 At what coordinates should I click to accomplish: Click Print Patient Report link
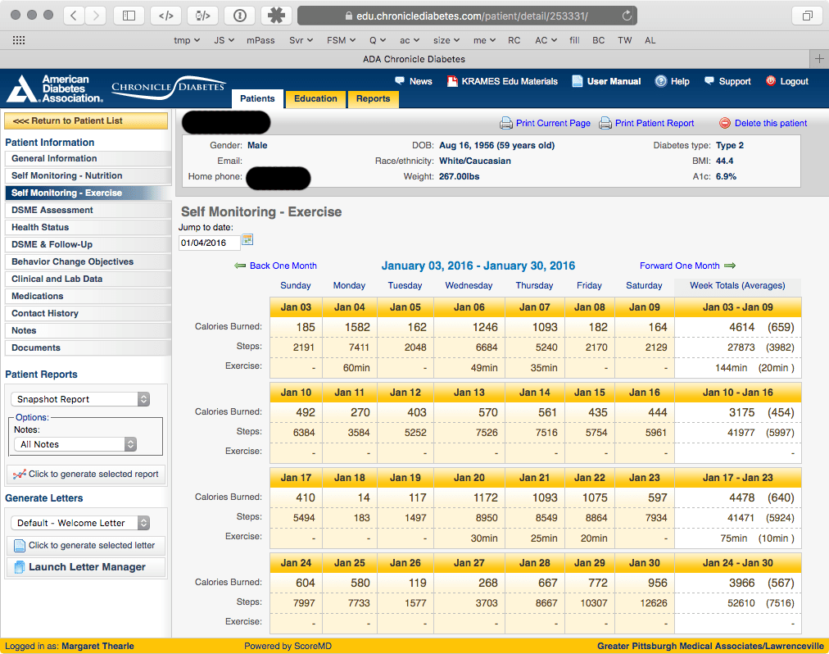(x=655, y=123)
